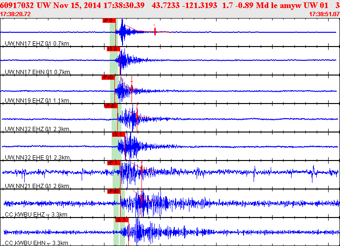The height and width of the screenshot is (246, 340).
Task: Select station label UW.NN32 EHE 01 2.3km
Action: [37, 158]
